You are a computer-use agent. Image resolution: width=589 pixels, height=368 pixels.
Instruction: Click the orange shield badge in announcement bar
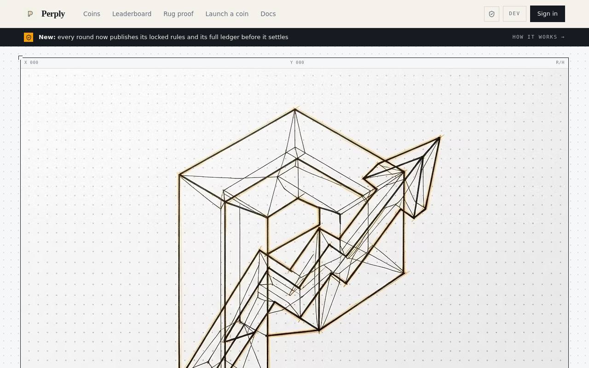(29, 37)
